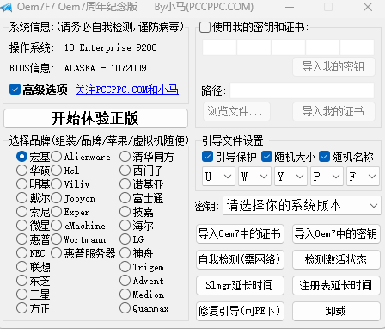Image resolution: width=385 pixels, height=329 pixels.
Task: Click the disabled 浏览文件... button
Action: click(x=236, y=111)
